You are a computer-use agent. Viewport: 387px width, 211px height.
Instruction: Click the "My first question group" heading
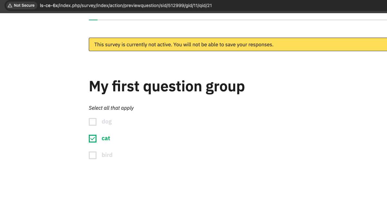pyautogui.click(x=167, y=86)
